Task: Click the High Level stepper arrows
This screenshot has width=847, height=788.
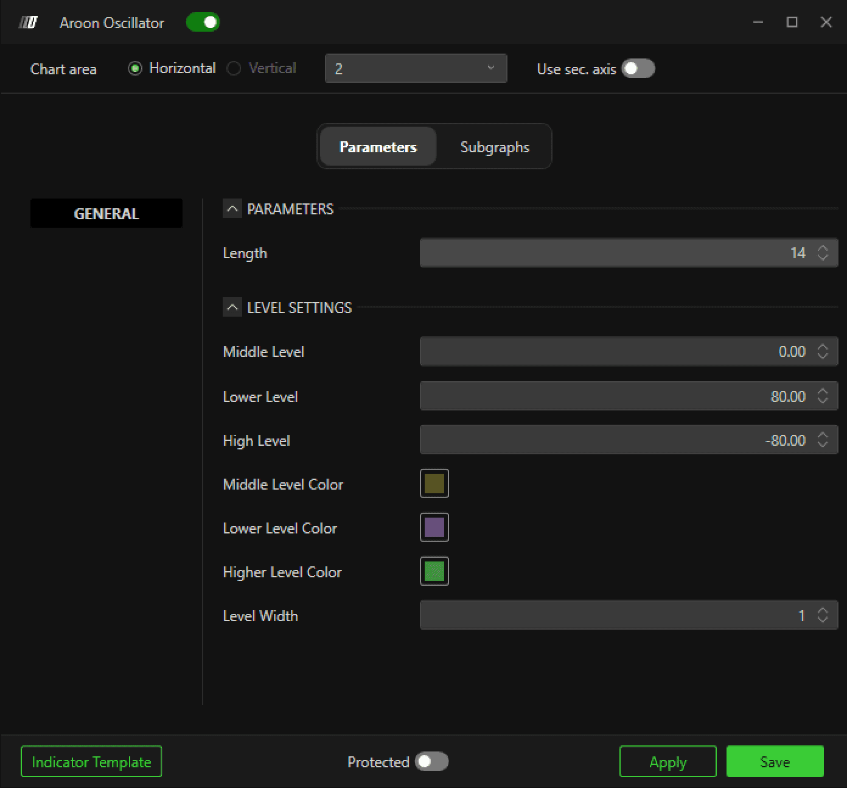Action: click(x=823, y=440)
